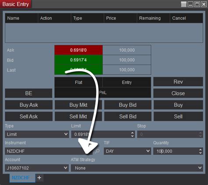Click the green Bid price cell 0.6917'4

click(79, 60)
